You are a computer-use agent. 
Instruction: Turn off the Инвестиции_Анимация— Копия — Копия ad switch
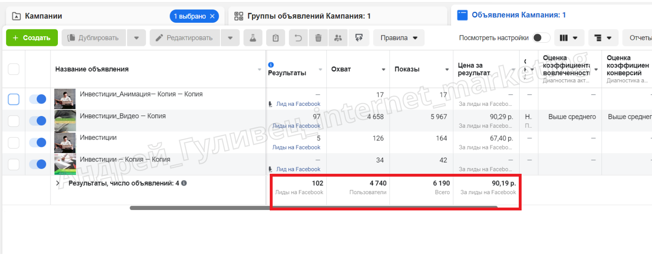pyautogui.click(x=38, y=99)
